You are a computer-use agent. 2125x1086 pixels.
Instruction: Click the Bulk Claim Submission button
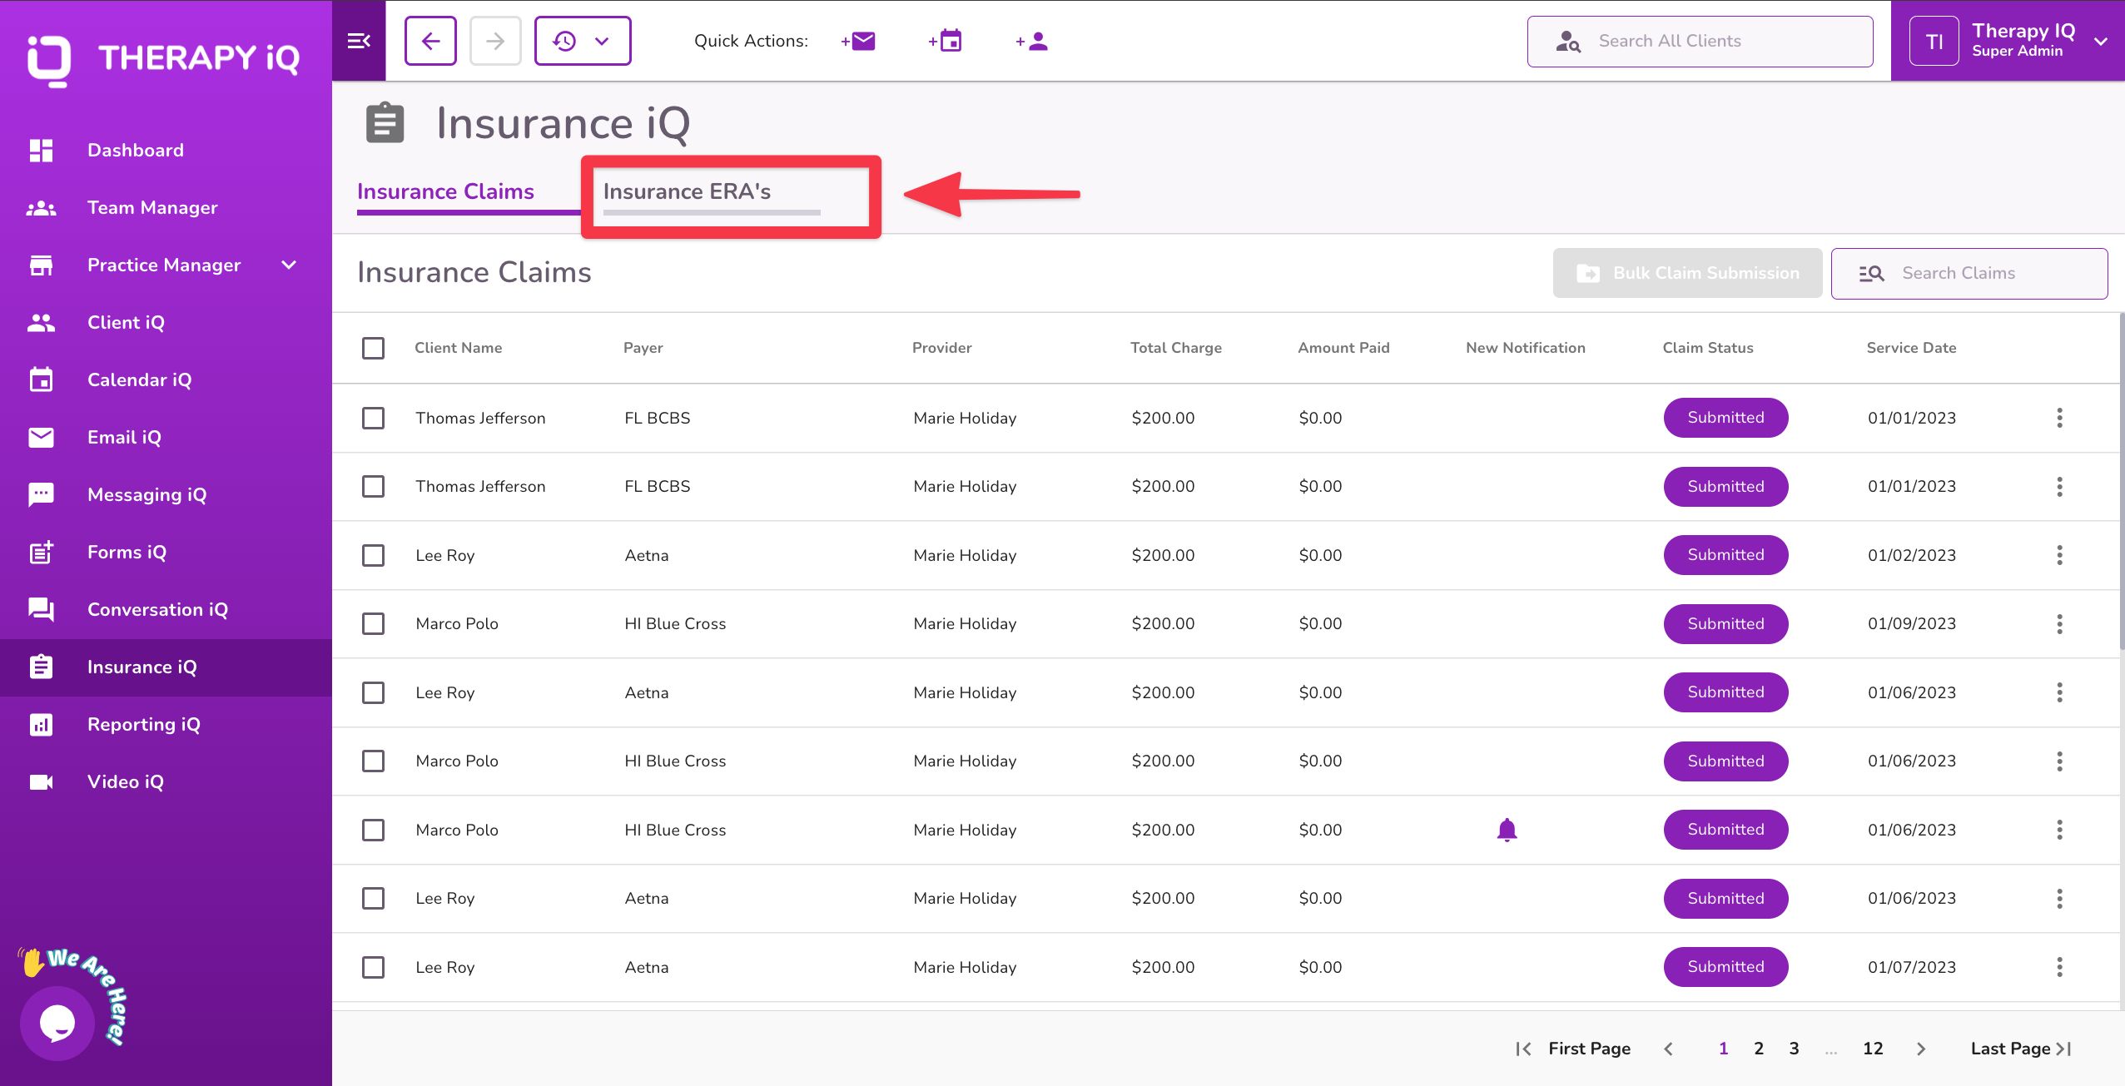(x=1686, y=273)
